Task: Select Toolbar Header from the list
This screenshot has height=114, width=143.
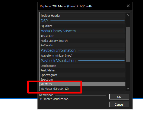Action: click(82, 16)
